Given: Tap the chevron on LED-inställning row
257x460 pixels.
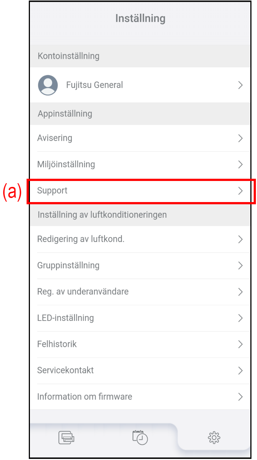Looking at the screenshot, I should (x=240, y=318).
